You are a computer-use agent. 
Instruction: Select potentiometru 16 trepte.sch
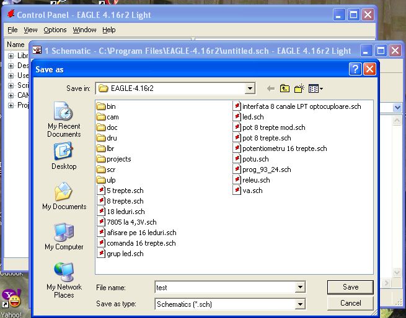280,148
